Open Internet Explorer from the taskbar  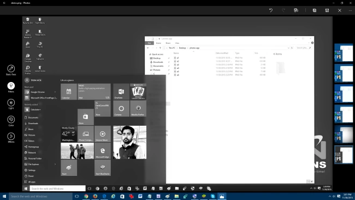(113, 196)
